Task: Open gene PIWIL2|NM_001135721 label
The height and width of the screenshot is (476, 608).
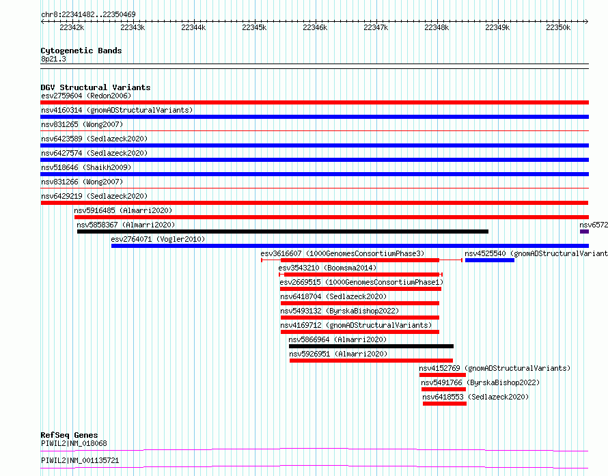Action: point(80,460)
